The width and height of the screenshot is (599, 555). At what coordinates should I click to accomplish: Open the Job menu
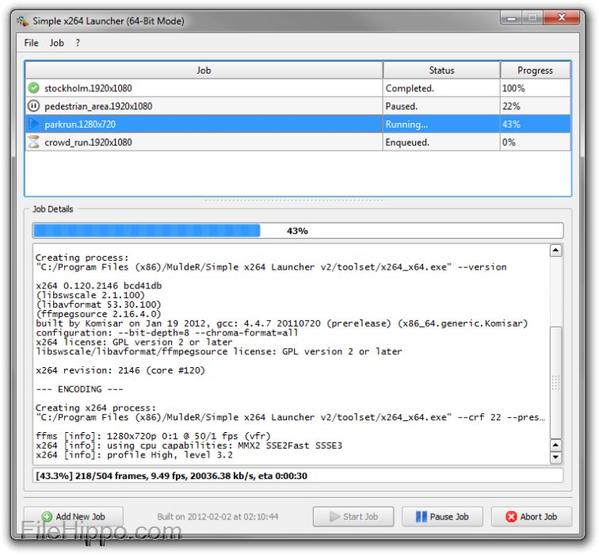57,43
